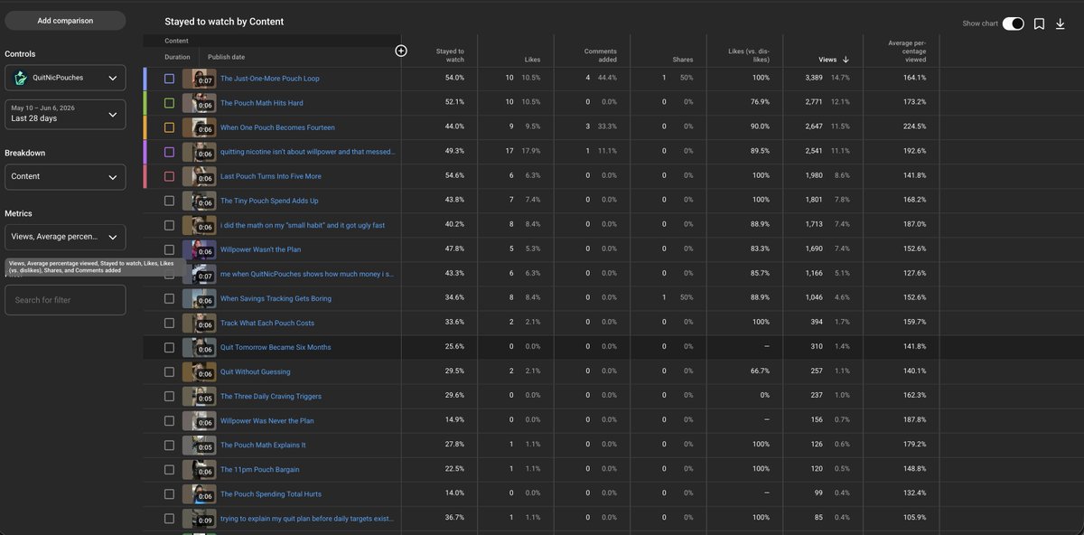This screenshot has height=535, width=1084.
Task: Click the Add comparison button
Action: coord(65,20)
